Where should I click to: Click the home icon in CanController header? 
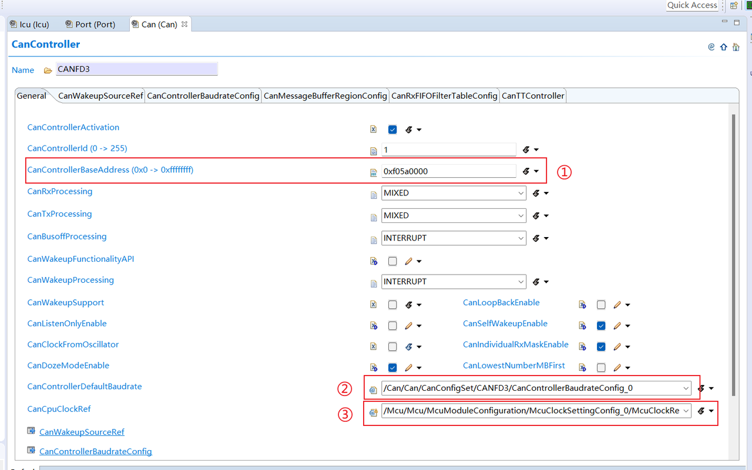(x=736, y=47)
